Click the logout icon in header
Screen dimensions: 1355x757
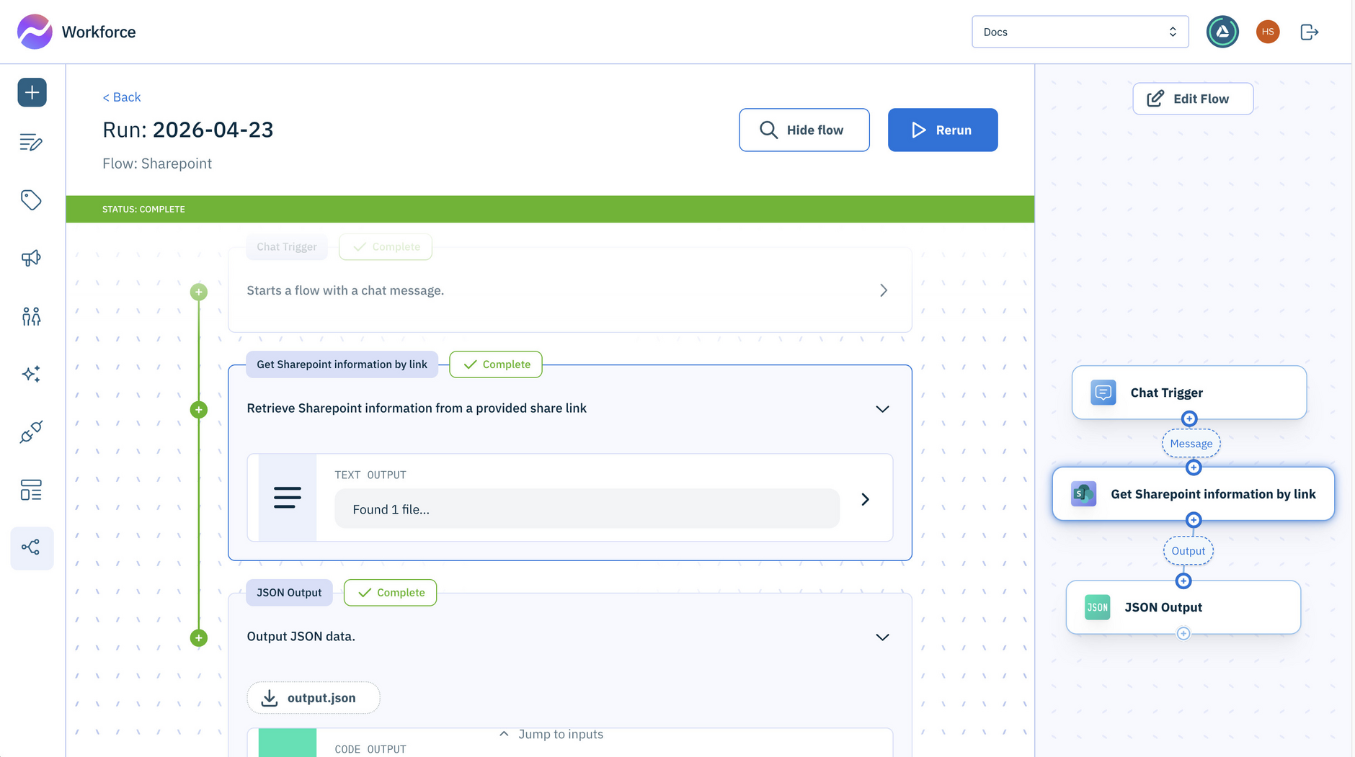click(1310, 32)
